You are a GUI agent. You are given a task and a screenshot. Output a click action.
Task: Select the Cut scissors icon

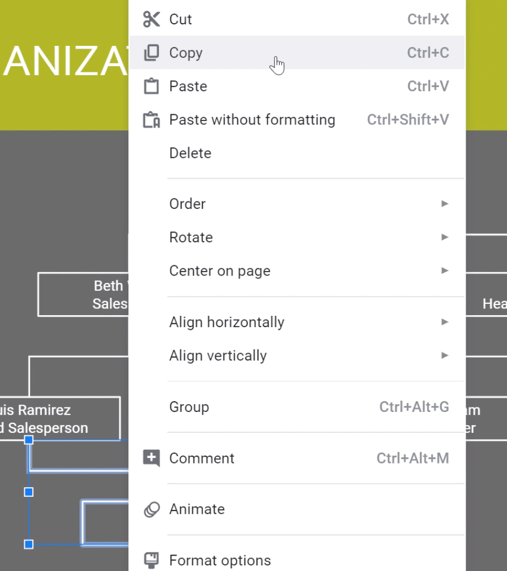point(151,19)
